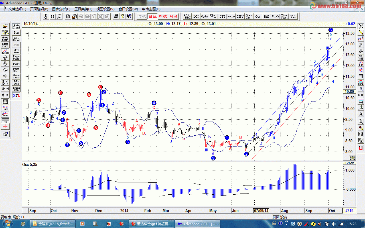Switch to monthly chart 月线
The width and height of the screenshot is (365, 228).
[x=173, y=17]
